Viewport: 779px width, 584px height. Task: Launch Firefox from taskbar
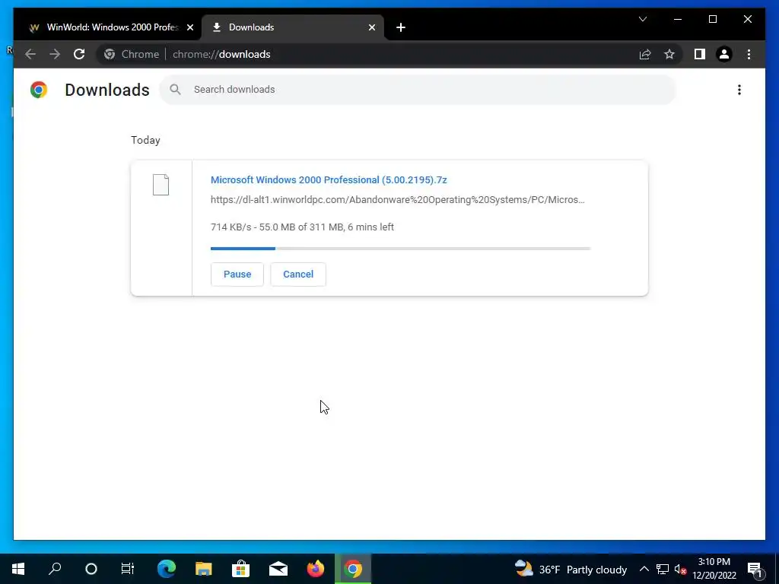(316, 569)
